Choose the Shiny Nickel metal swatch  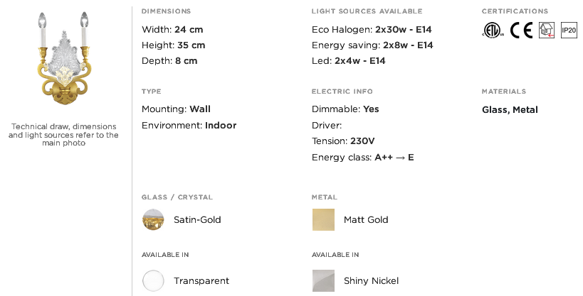323,281
